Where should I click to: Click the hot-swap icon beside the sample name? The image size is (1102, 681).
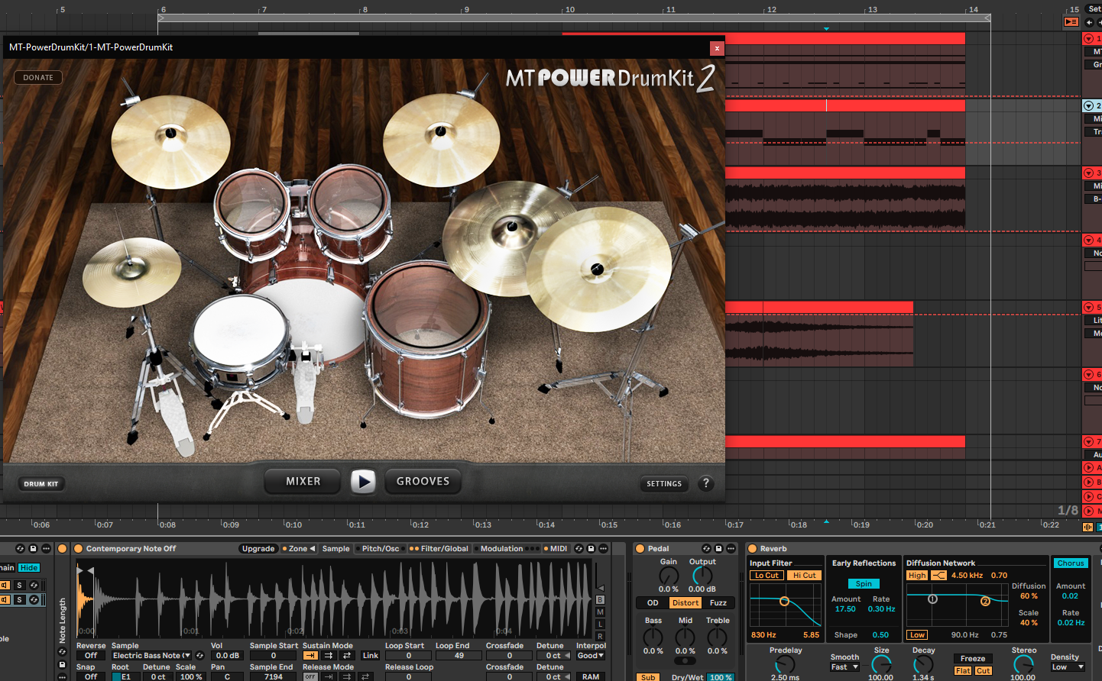200,656
